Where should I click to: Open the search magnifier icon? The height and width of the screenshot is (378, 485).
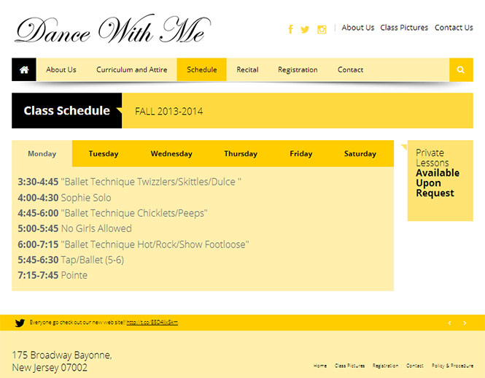click(x=461, y=69)
